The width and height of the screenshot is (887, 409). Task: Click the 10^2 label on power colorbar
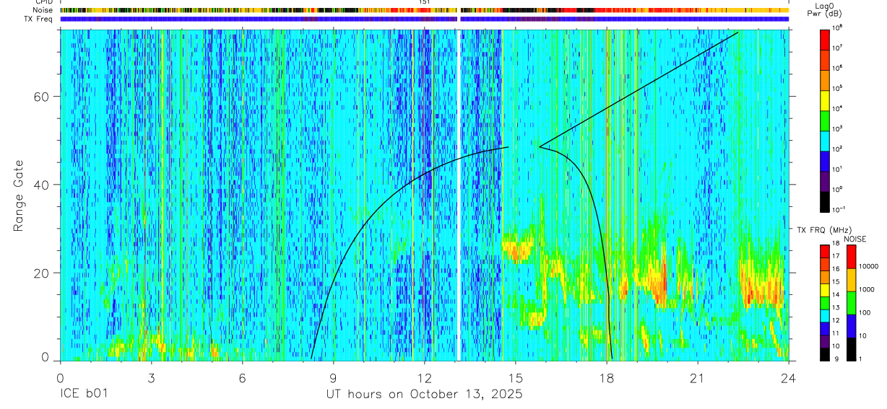(836, 149)
